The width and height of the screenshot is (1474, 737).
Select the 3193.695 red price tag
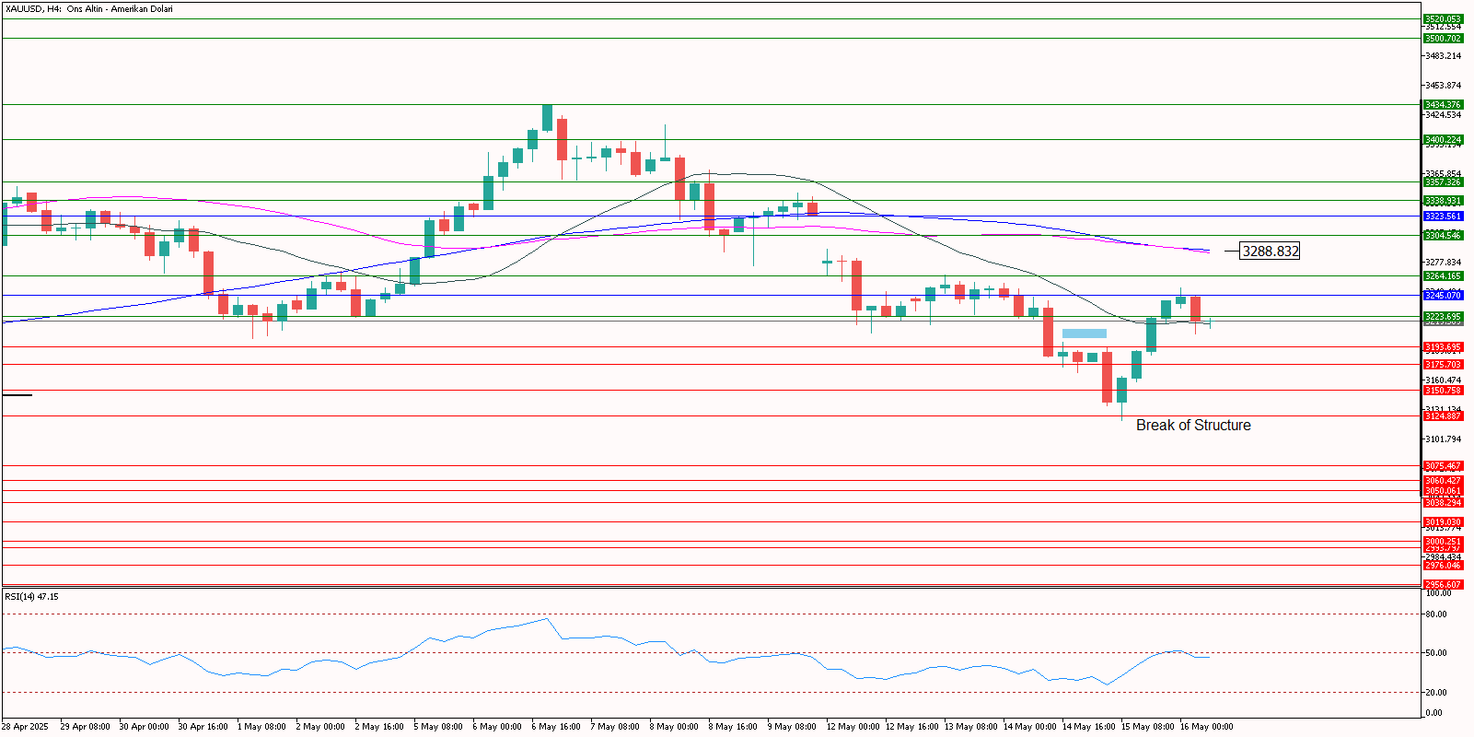click(x=1443, y=346)
